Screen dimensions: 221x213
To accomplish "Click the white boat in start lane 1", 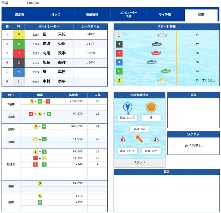I will click(x=162, y=35).
